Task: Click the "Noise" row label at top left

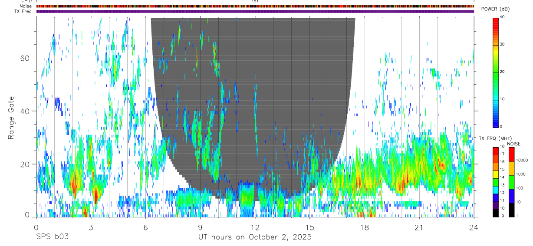Action: tap(26, 6)
